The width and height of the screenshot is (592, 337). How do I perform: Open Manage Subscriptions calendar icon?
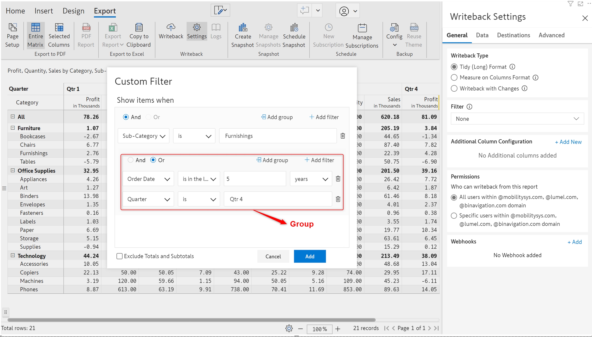pyautogui.click(x=362, y=28)
